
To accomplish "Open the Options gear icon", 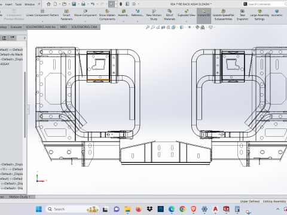I will click(134, 4).
